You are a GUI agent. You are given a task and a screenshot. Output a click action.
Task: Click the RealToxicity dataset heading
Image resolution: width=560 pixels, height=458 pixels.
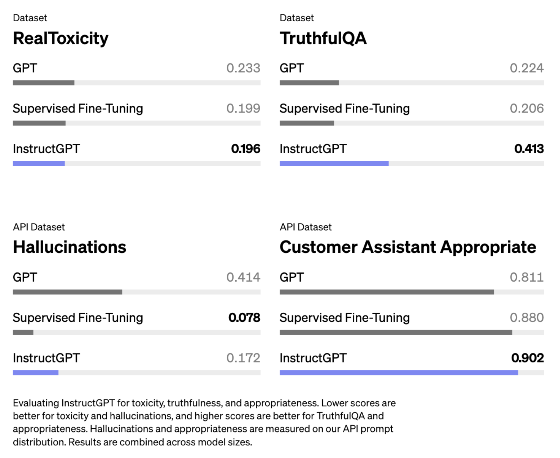(x=61, y=39)
